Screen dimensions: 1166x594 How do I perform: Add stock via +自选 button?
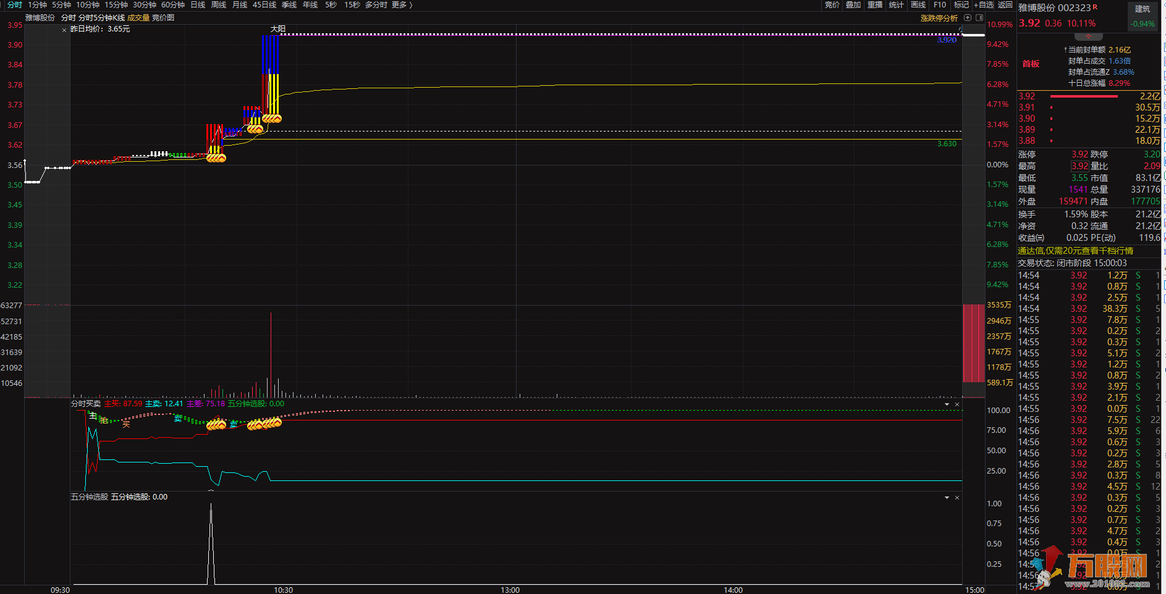(984, 5)
